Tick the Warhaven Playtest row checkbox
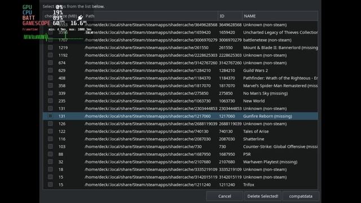 click(50, 162)
